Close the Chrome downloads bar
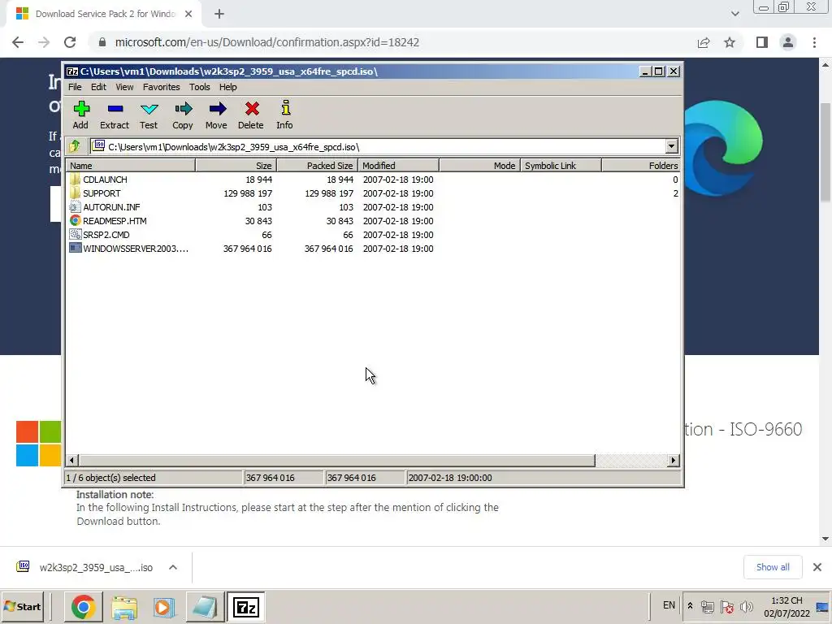The height and width of the screenshot is (624, 832). coord(817,567)
